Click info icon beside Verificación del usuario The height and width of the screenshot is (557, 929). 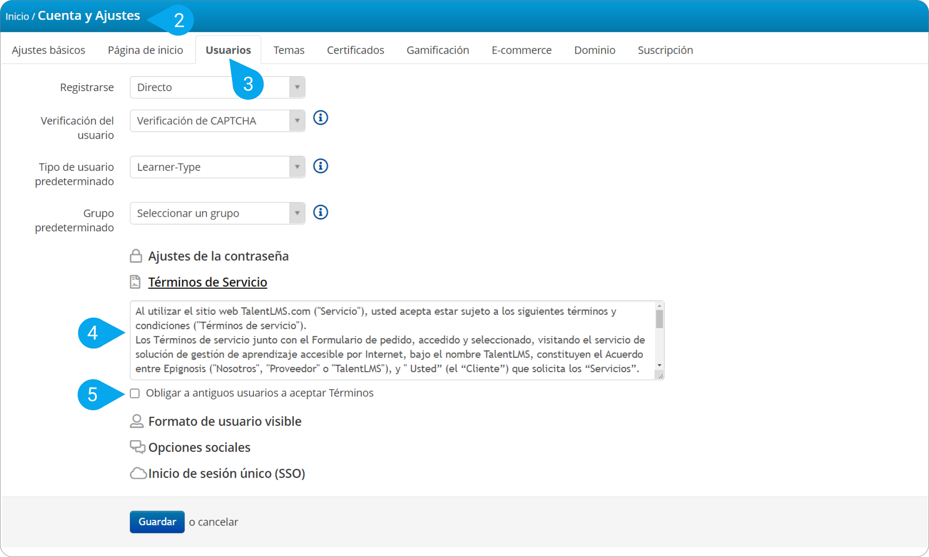pyautogui.click(x=320, y=118)
